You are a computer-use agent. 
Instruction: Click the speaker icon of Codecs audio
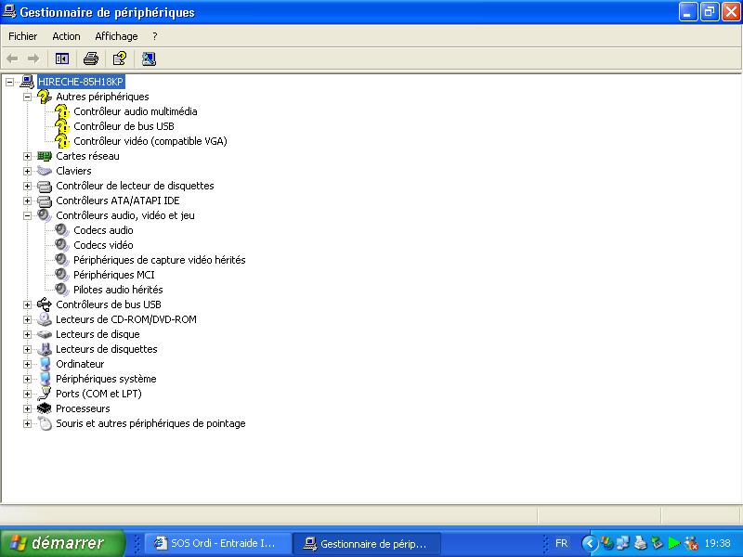[62, 230]
